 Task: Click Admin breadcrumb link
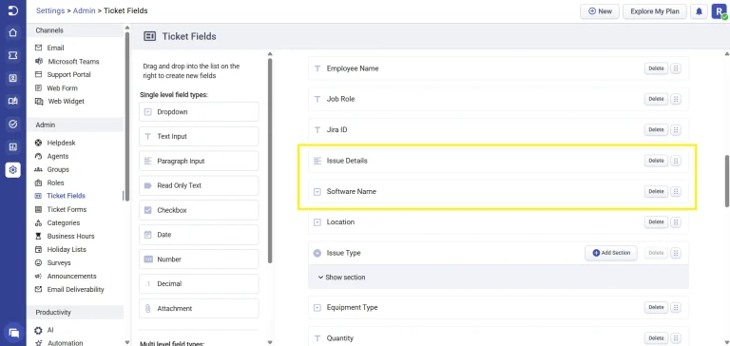point(85,10)
